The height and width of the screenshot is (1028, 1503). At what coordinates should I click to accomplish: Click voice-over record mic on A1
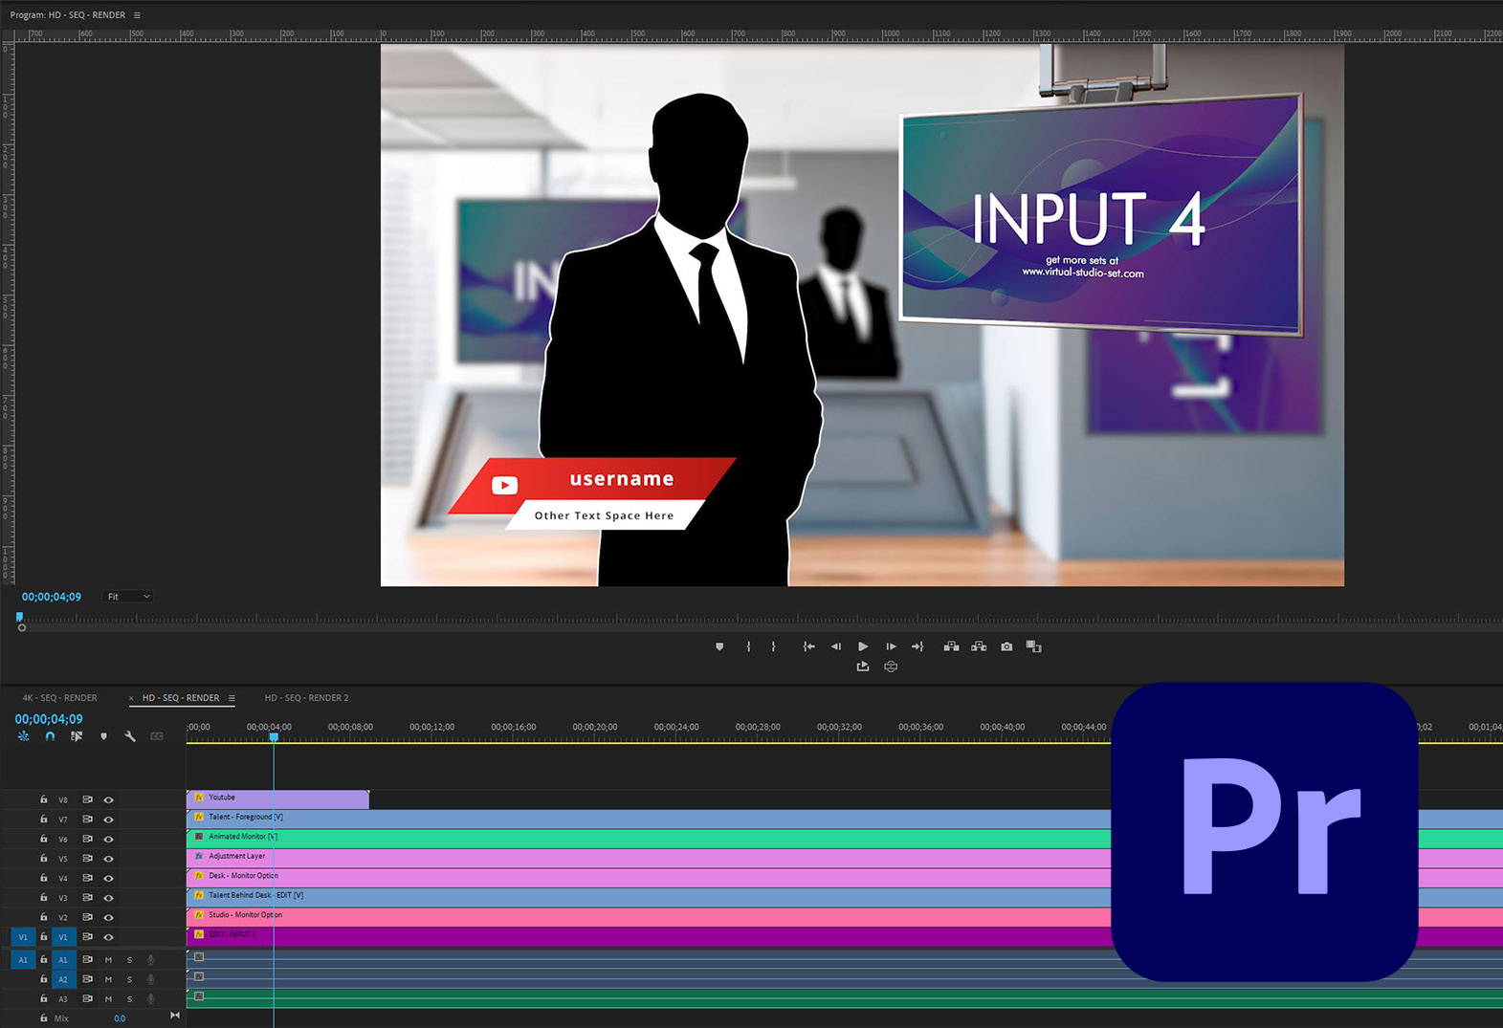[150, 959]
